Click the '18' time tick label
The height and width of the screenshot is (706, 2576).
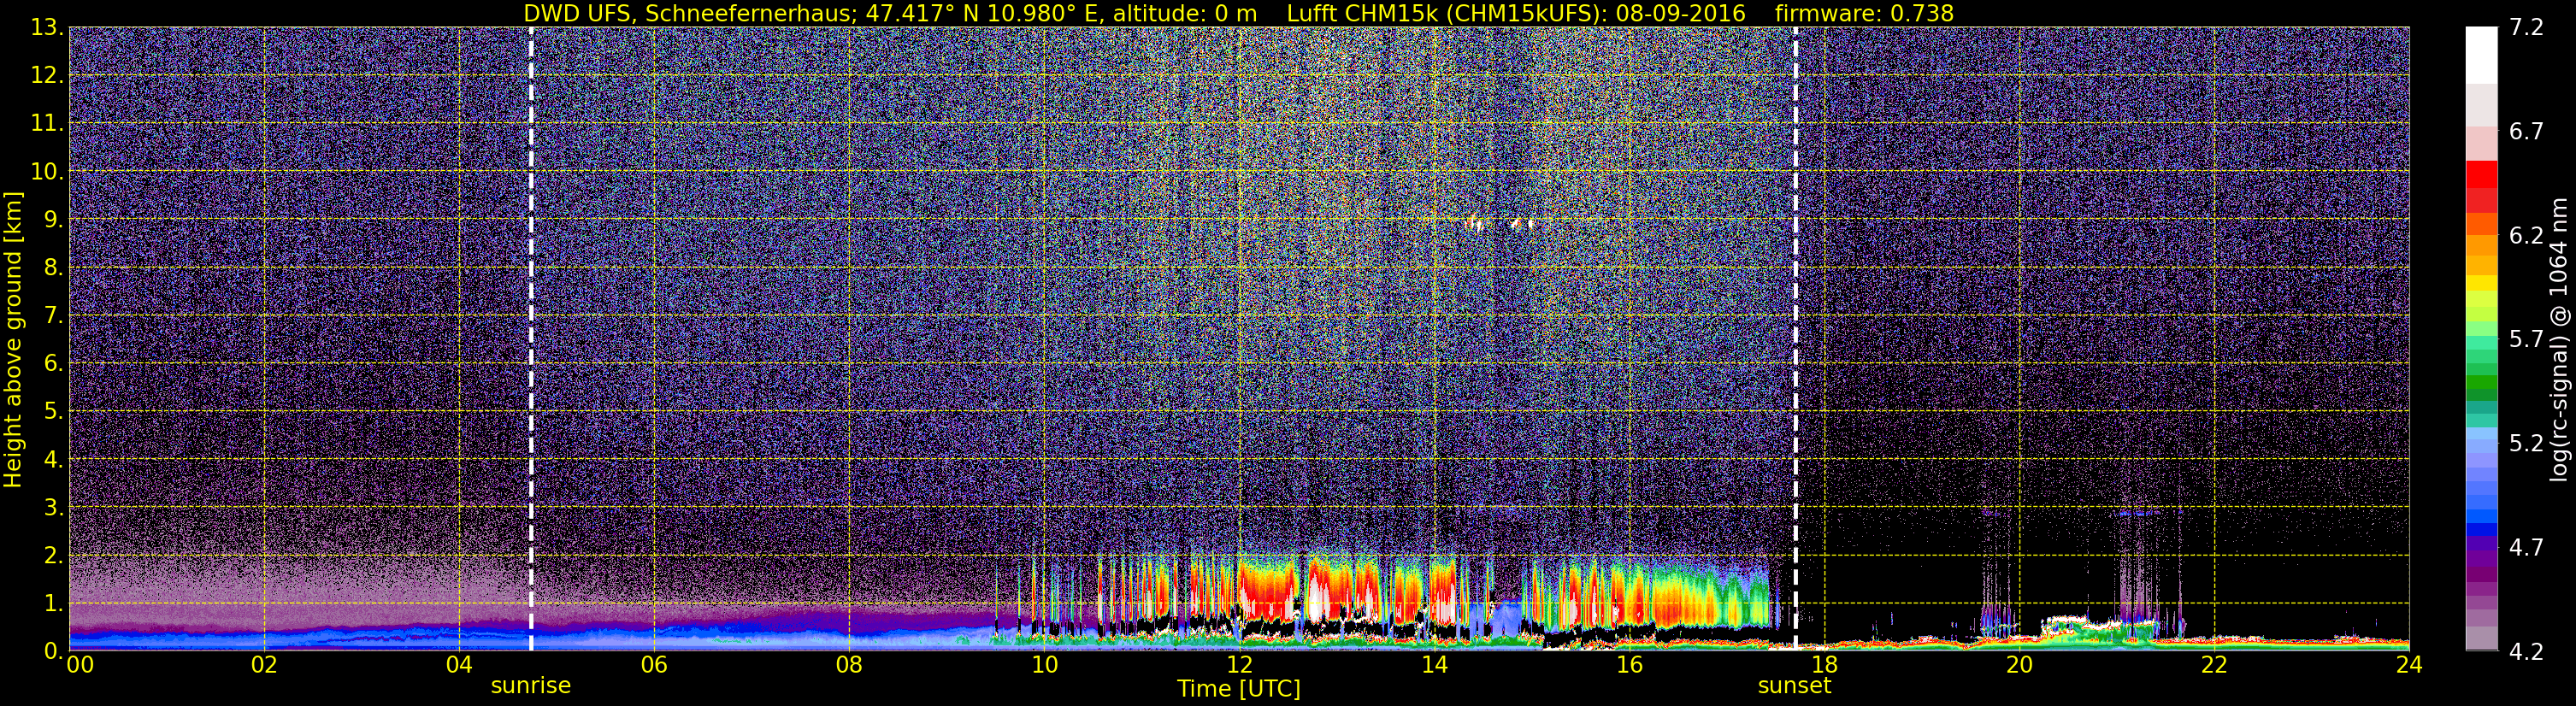pos(1824,665)
